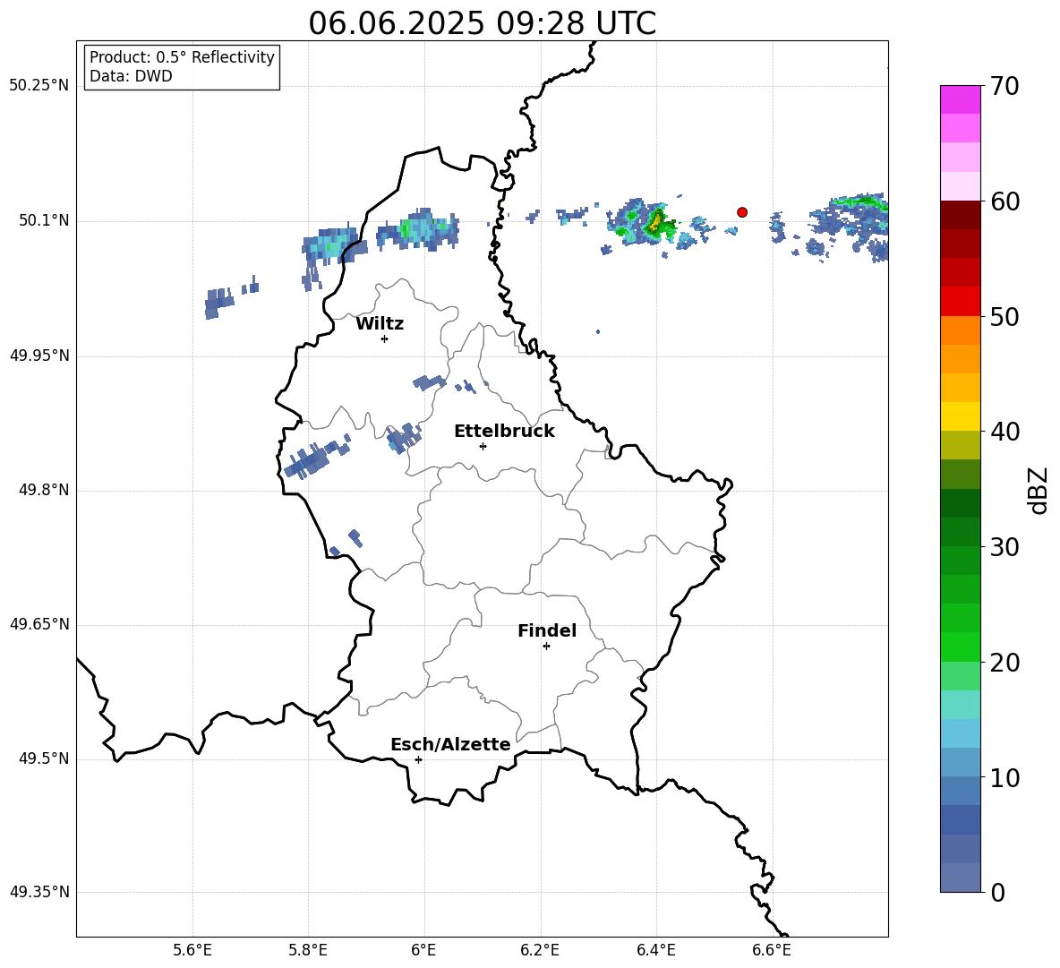Click the 70 colorbar tick label
This screenshot has width=1060, height=968.
[x=1004, y=87]
